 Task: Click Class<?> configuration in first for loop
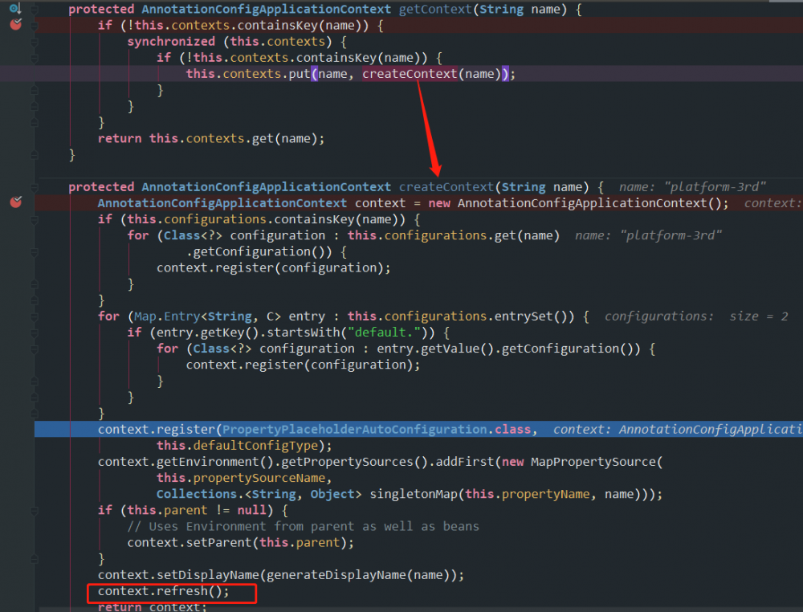pyautogui.click(x=244, y=235)
